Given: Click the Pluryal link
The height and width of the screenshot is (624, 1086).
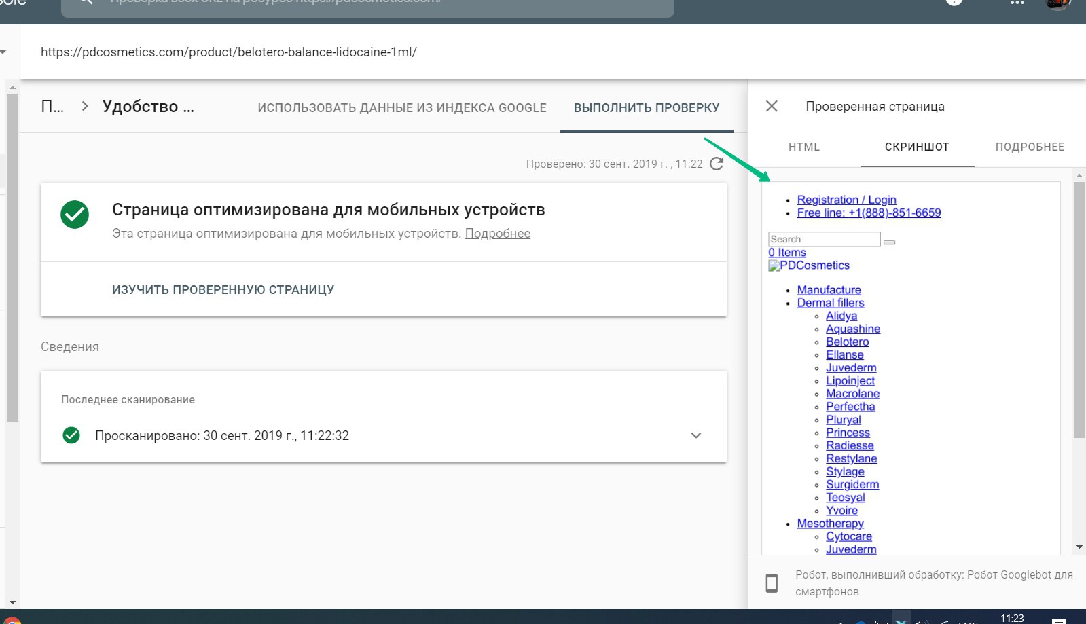Looking at the screenshot, I should point(844,420).
